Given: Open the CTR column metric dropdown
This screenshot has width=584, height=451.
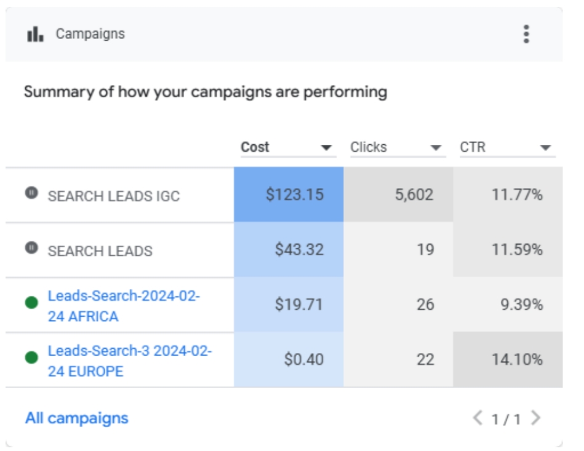Looking at the screenshot, I should 508,148.
